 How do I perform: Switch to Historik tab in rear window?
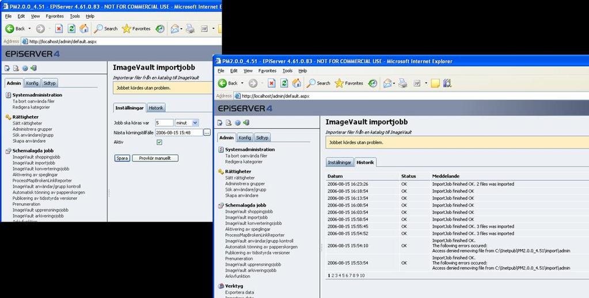156,108
